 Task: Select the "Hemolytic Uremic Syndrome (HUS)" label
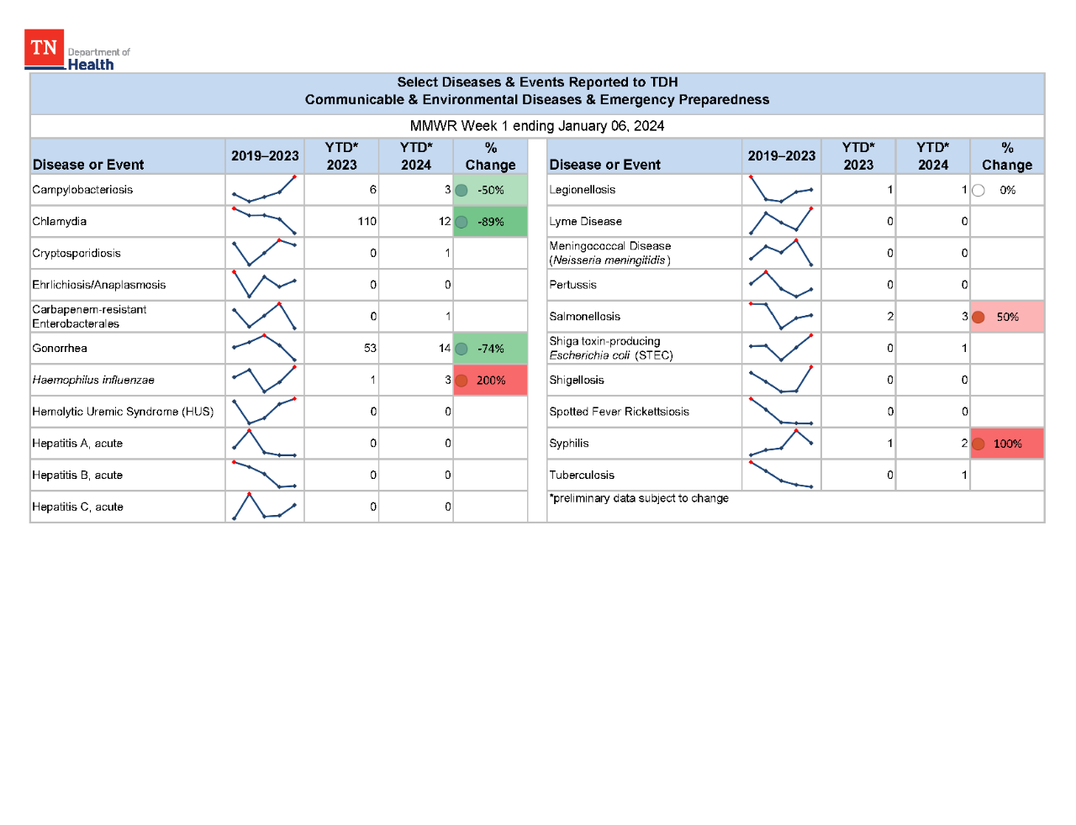[123, 412]
